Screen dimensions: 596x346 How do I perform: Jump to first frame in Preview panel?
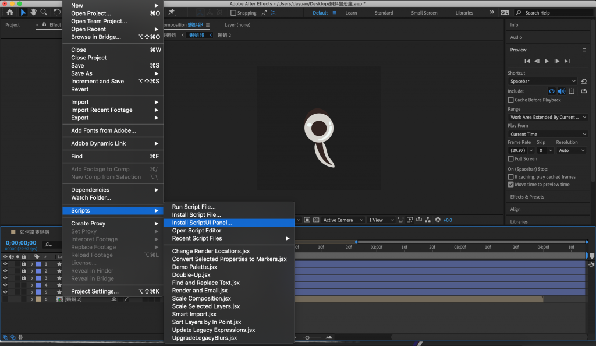527,61
